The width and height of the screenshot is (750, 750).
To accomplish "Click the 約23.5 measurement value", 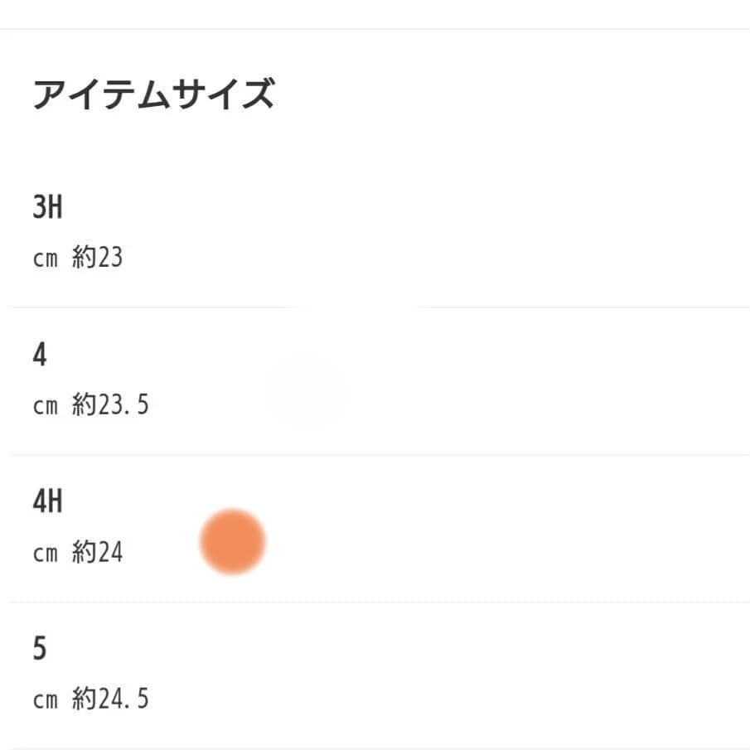I will tap(110, 406).
